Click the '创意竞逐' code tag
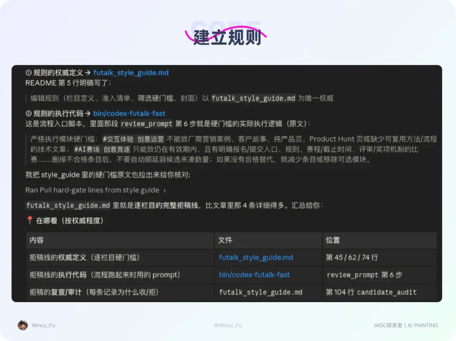456x341 pixels. (x=117, y=149)
